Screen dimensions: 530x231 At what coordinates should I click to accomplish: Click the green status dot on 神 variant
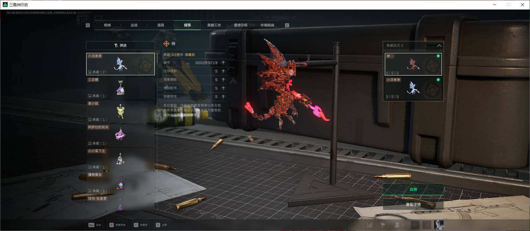tap(438, 56)
